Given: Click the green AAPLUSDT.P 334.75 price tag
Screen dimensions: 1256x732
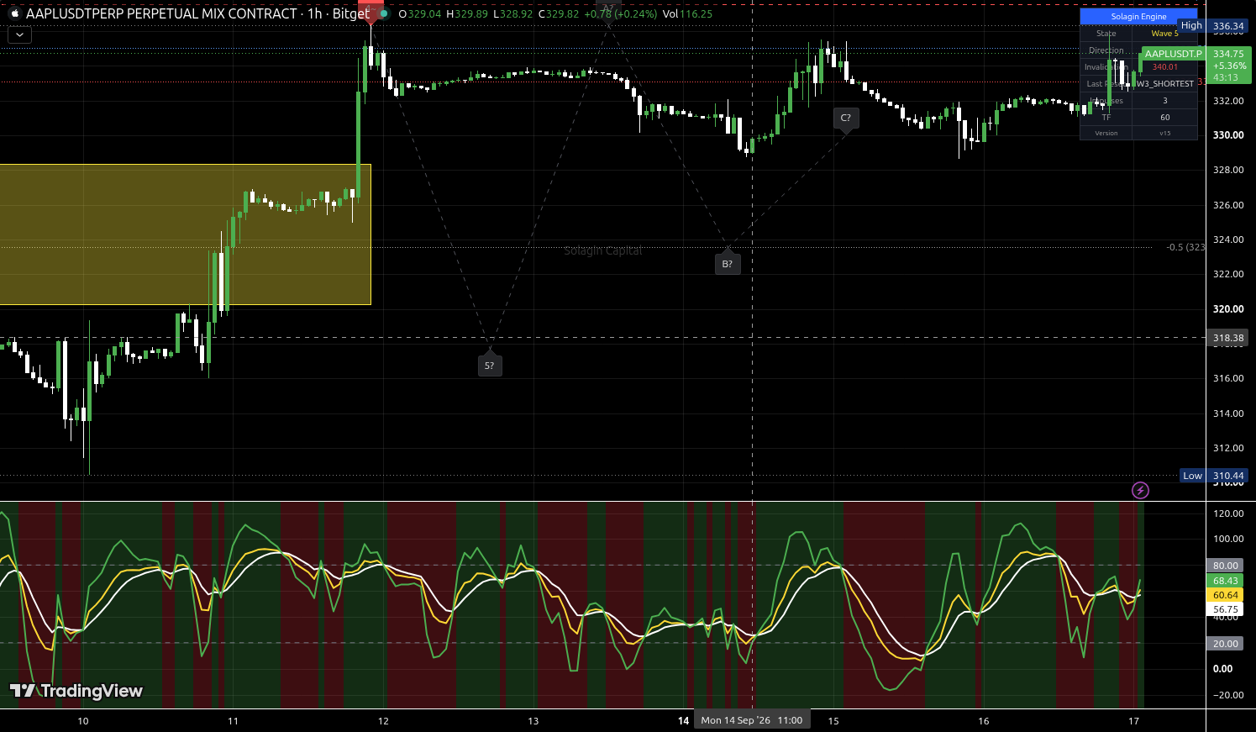Looking at the screenshot, I should (x=1196, y=66).
